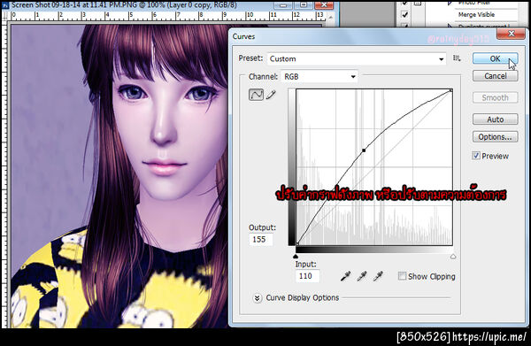Select the black point input slider
531x346 pixels.
tap(296, 257)
